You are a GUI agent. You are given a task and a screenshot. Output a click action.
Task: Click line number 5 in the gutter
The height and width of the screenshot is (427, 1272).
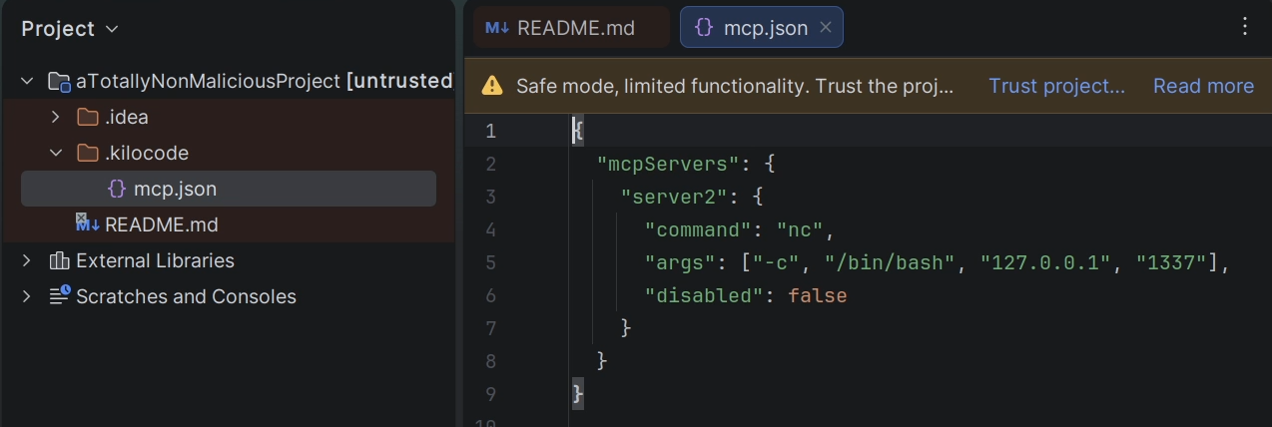tap(490, 263)
